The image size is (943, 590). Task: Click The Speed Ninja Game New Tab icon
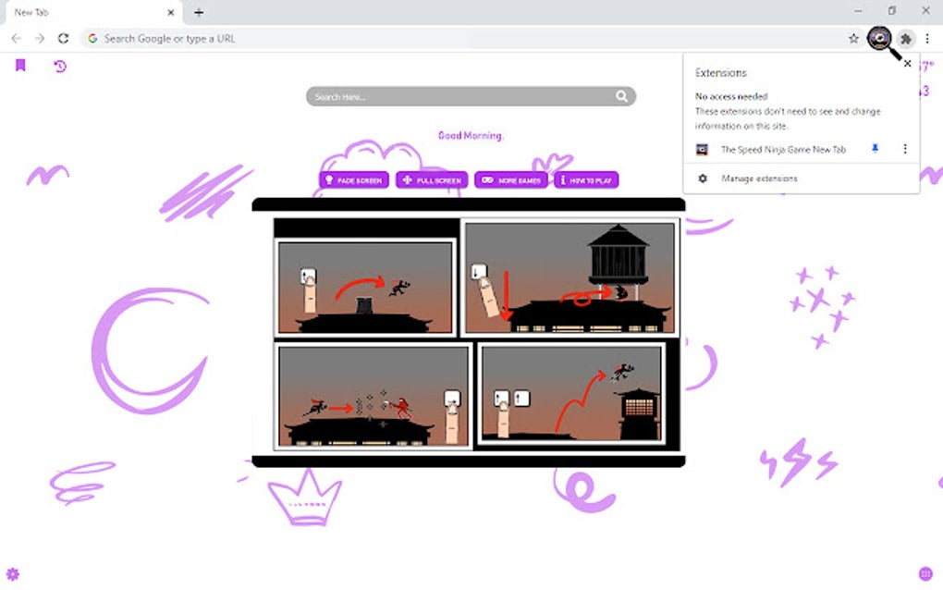pos(703,149)
